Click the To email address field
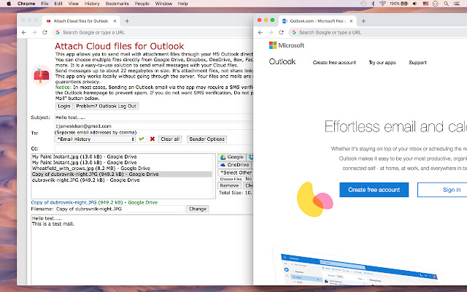467x292 pixels. point(154,126)
